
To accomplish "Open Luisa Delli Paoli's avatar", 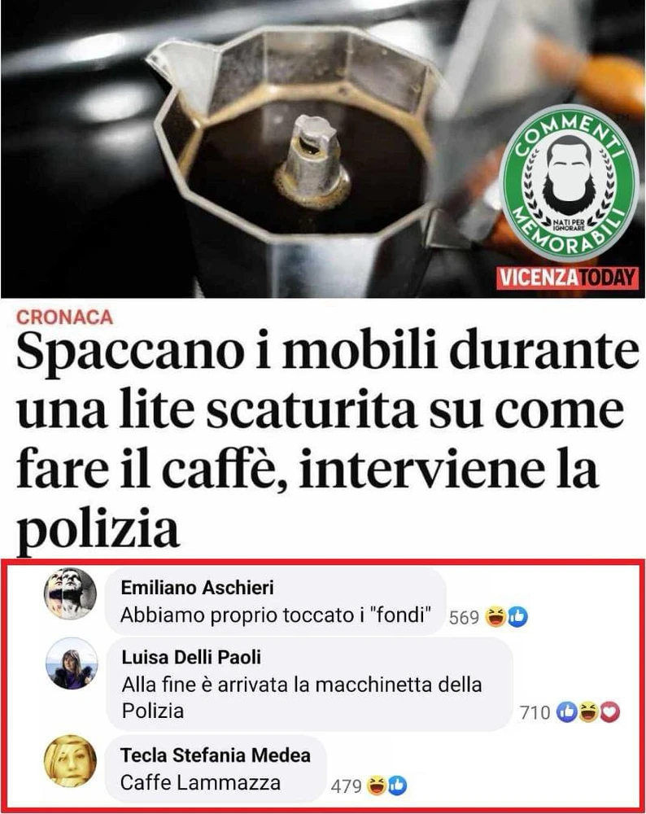I will tap(72, 663).
